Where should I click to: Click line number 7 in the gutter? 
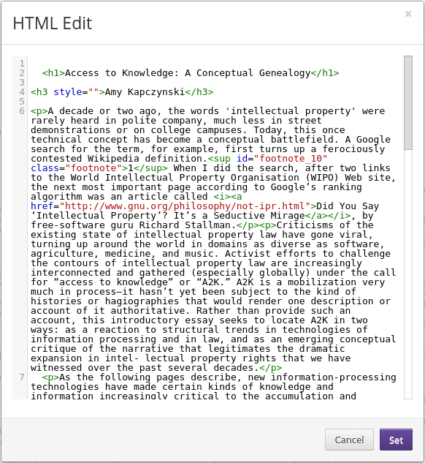[22, 377]
